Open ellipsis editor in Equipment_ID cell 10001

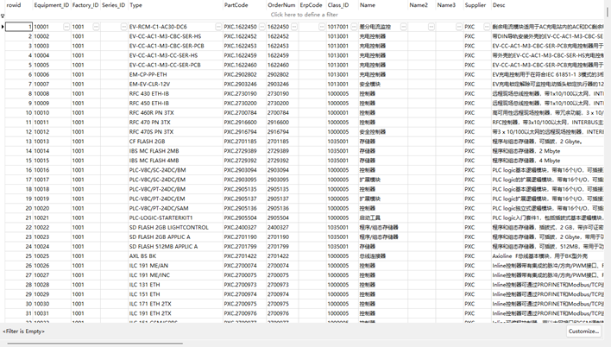point(66,27)
